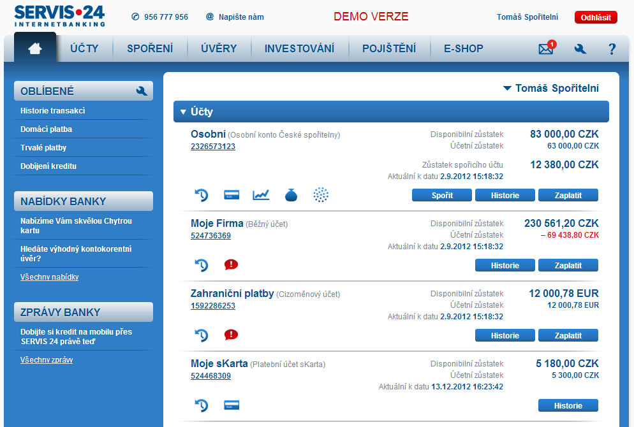Screen dimensions: 634x427
Task: Open the Home tab icon
Action: (x=35, y=48)
